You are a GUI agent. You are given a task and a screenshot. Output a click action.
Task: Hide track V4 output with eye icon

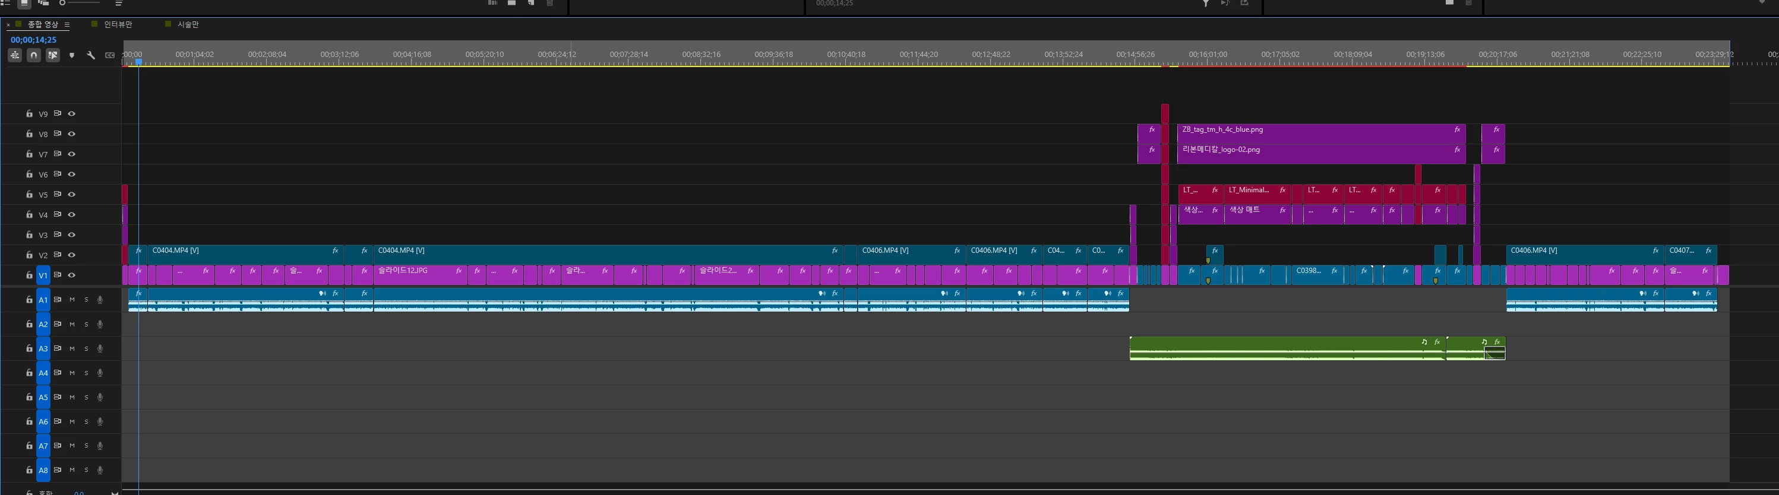(x=71, y=215)
